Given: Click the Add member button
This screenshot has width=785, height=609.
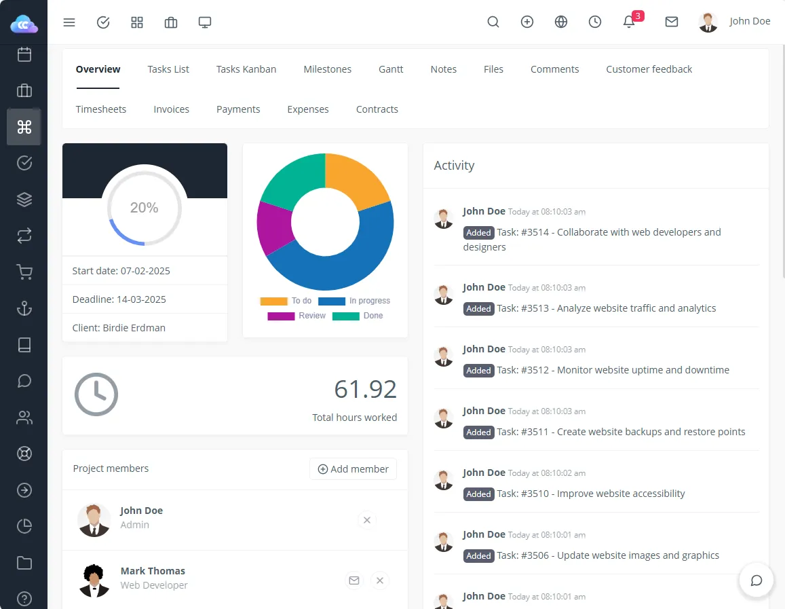Looking at the screenshot, I should 353,469.
